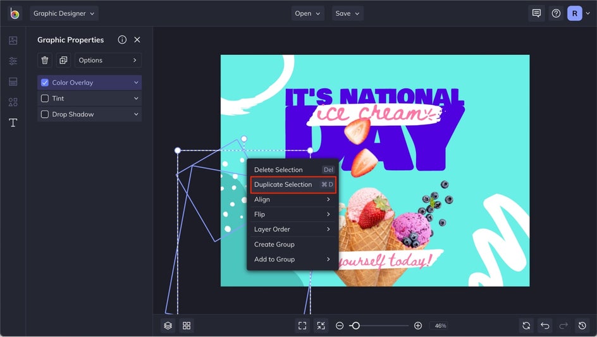Click the Open button in top bar
The image size is (597, 337).
point(307,13)
